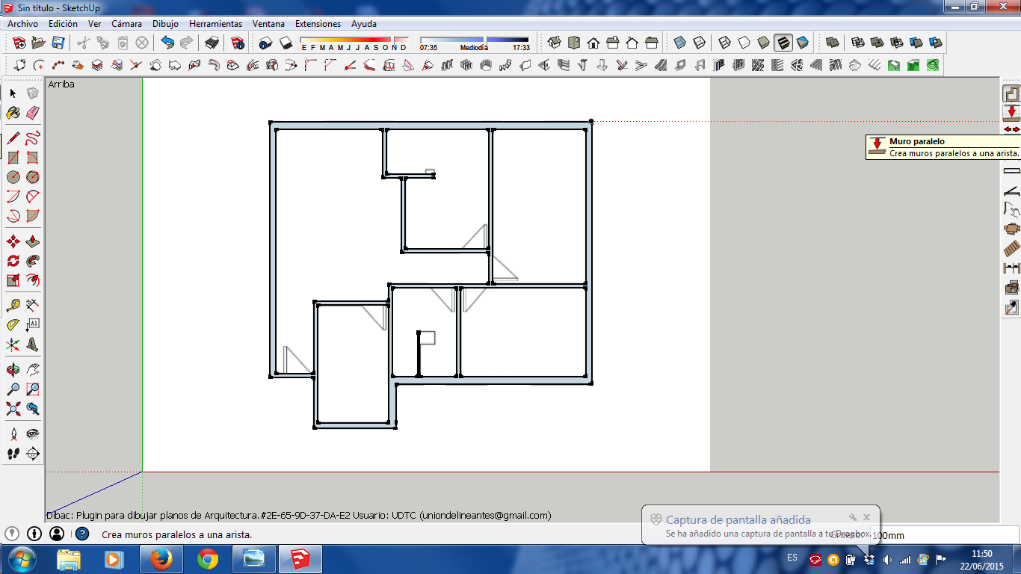Pick the Follow Me tool
Image resolution: width=1021 pixels, height=574 pixels.
pos(32,261)
